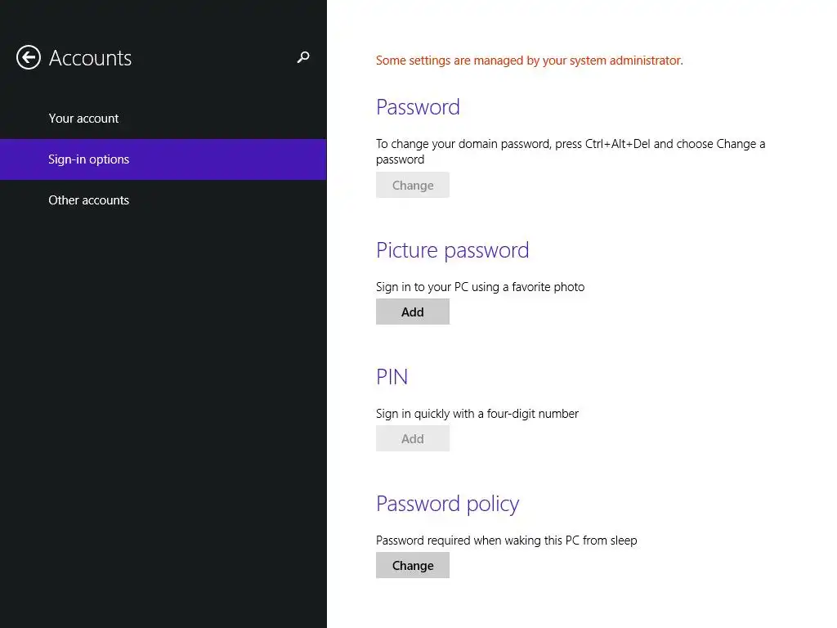Click the red system administrator notice
This screenshot has height=628, width=837.
coord(529,61)
